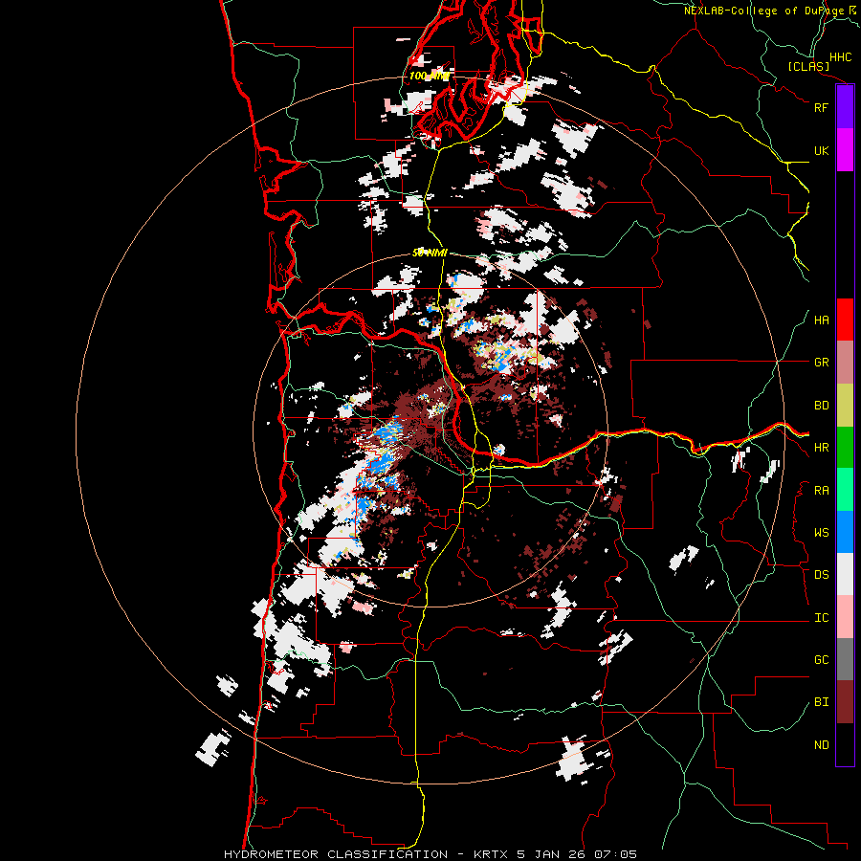
Task: Click the GR legend label
Action: pos(821,363)
